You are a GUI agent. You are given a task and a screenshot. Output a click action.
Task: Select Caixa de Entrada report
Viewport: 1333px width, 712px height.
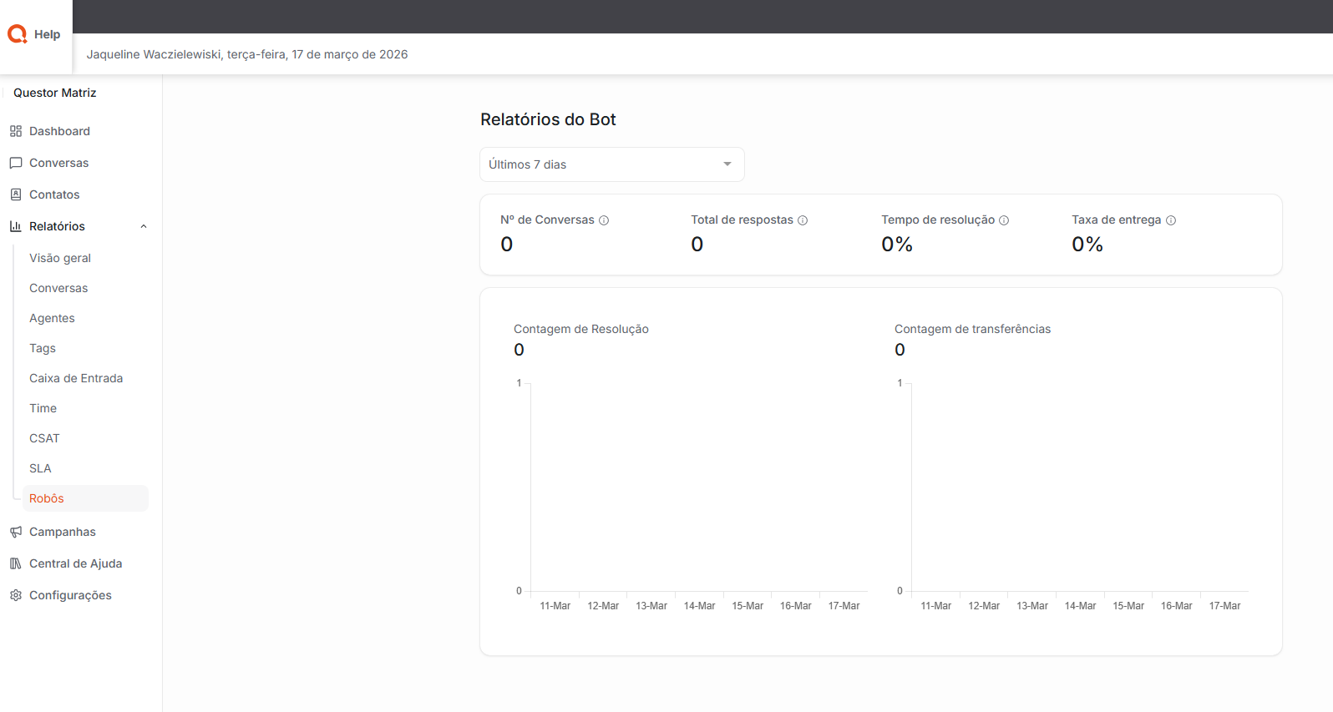[x=76, y=378]
